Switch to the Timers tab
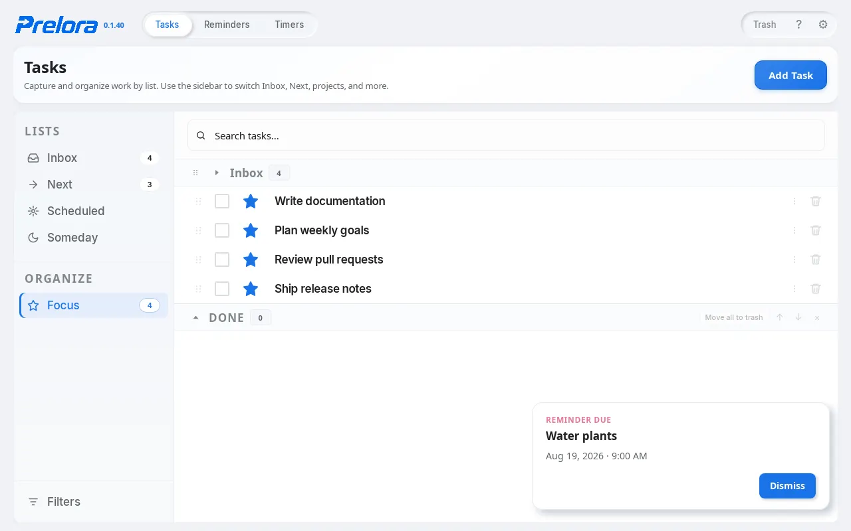Image resolution: width=851 pixels, height=531 pixels. 289,25
